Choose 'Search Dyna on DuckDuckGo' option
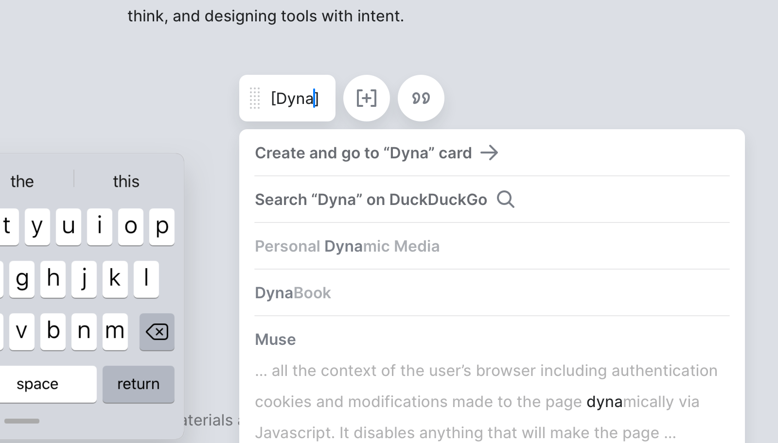This screenshot has height=443, width=778. [371, 200]
